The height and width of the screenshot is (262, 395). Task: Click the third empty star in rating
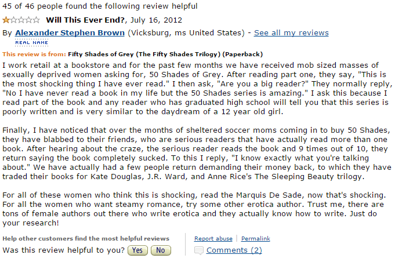coord(21,20)
